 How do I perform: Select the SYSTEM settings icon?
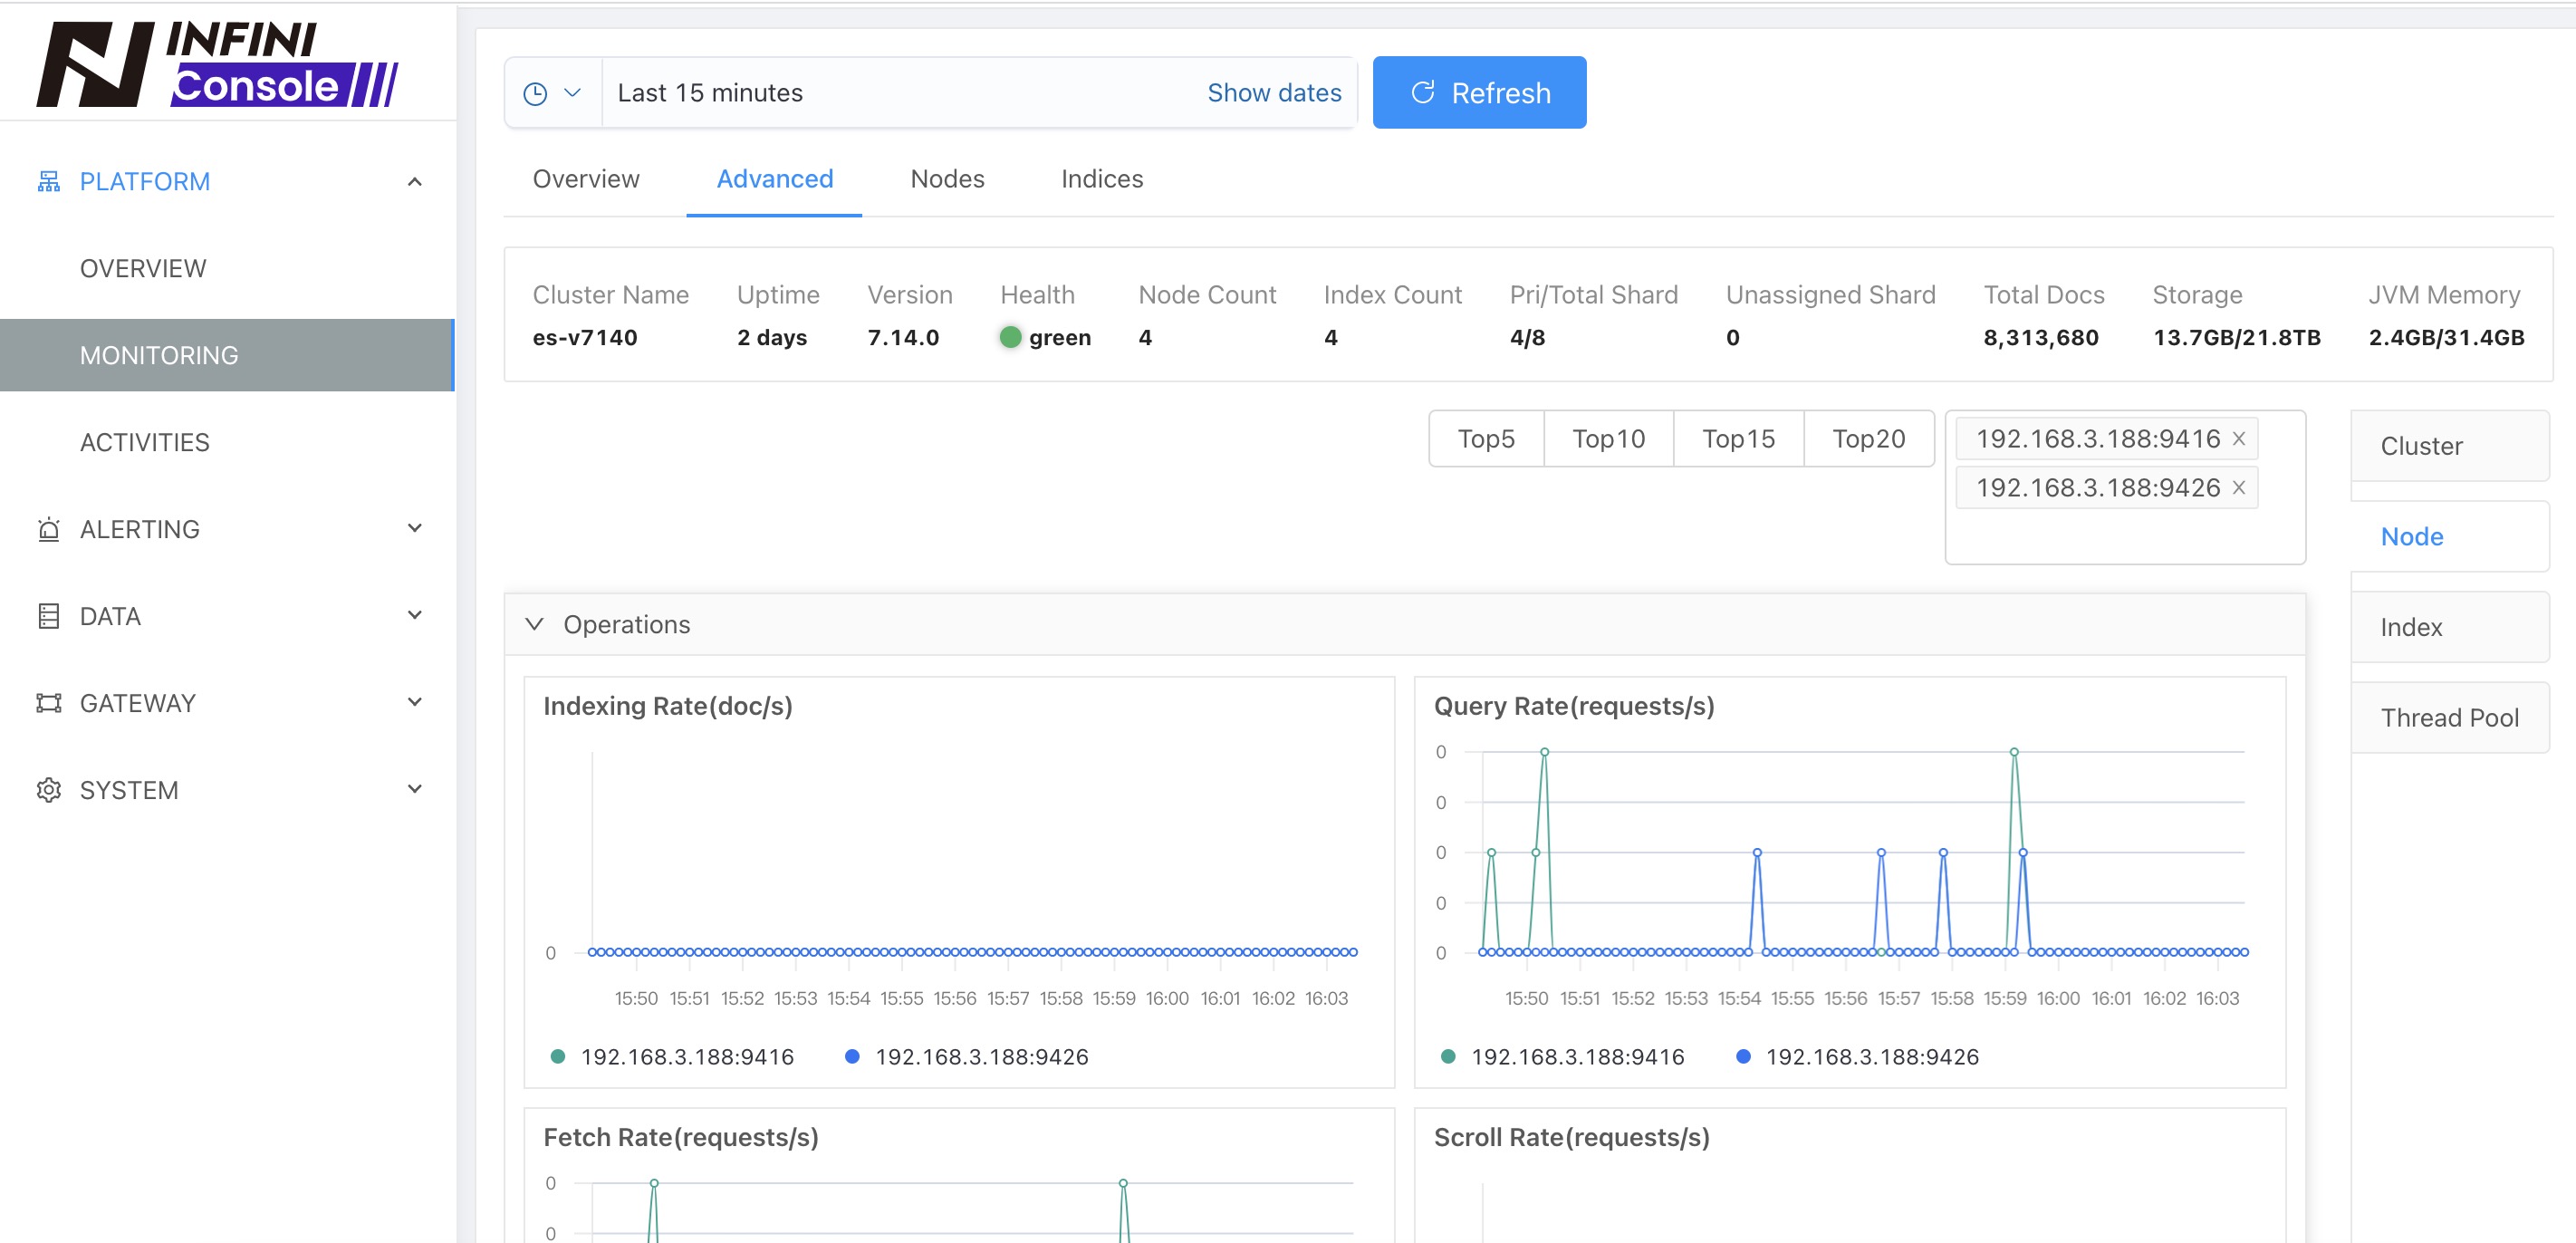49,789
